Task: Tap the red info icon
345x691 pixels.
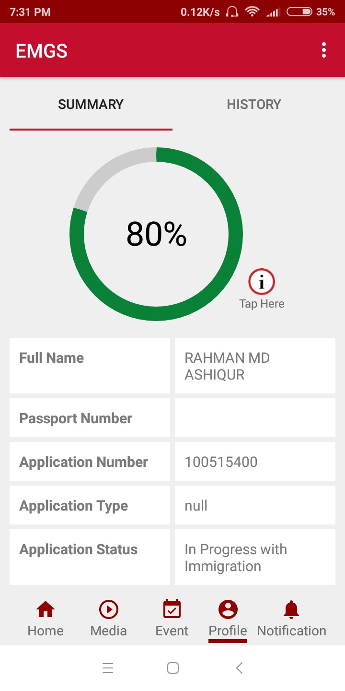Action: point(262,282)
